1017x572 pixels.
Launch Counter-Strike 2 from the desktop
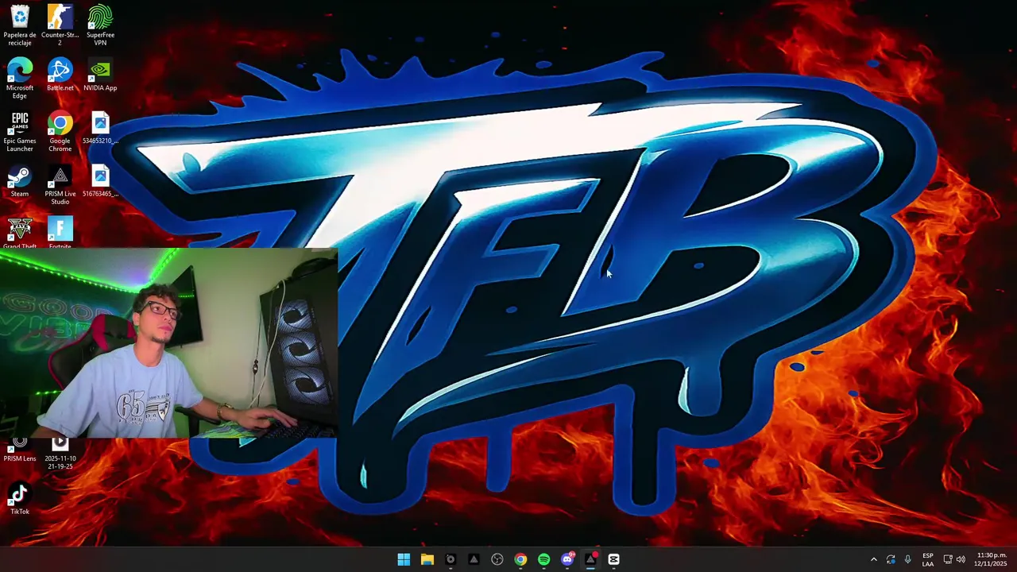[60, 25]
